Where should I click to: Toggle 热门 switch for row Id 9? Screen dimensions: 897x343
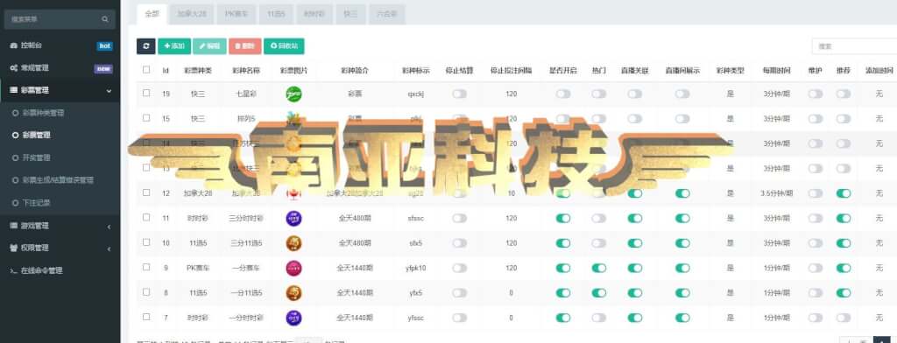598,268
